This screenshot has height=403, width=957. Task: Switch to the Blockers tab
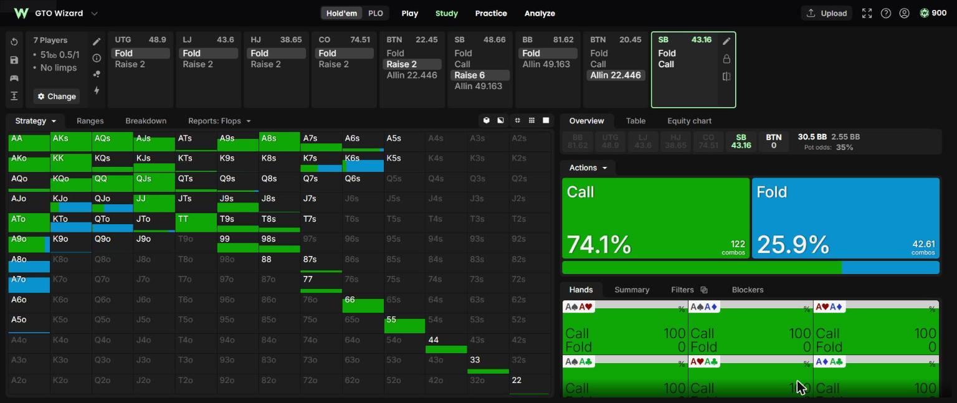point(748,290)
